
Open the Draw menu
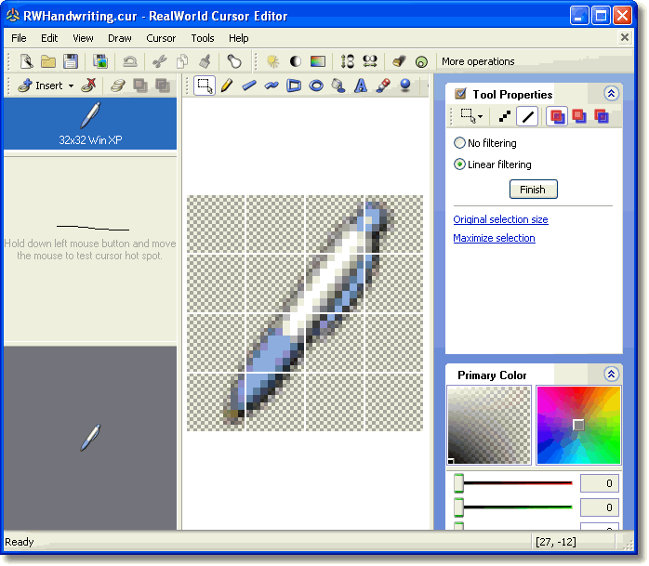pyautogui.click(x=120, y=38)
